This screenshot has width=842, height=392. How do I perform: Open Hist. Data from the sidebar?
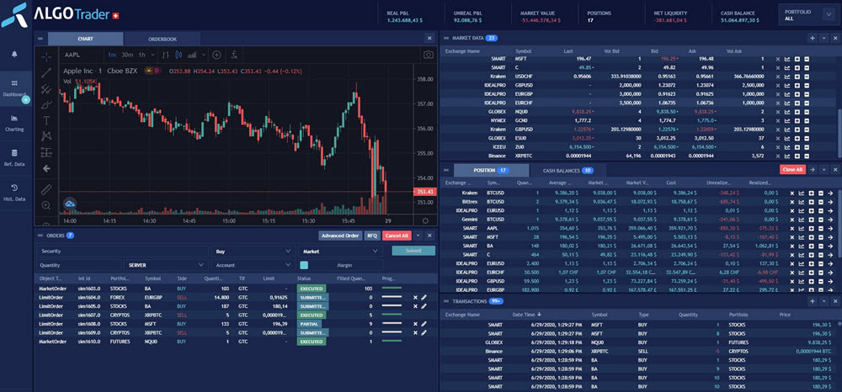coord(14,193)
